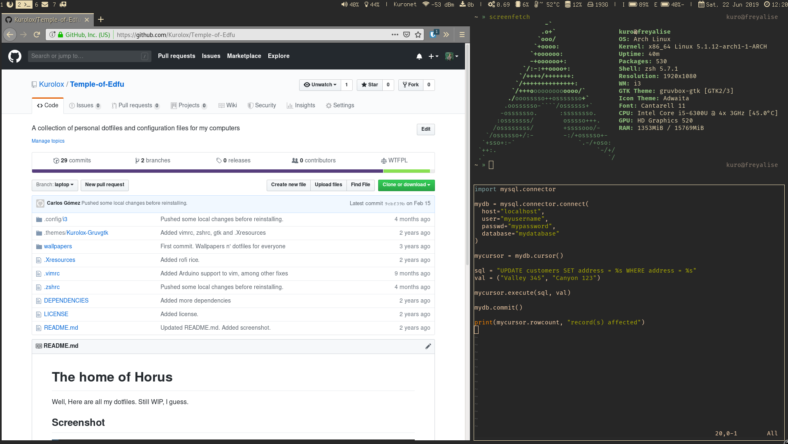Click Explore in GitHub header
788x444 pixels.
pyautogui.click(x=279, y=56)
